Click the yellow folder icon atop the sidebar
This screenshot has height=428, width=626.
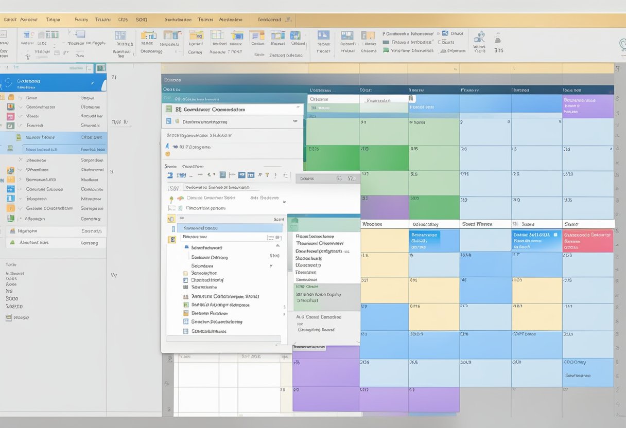11,98
